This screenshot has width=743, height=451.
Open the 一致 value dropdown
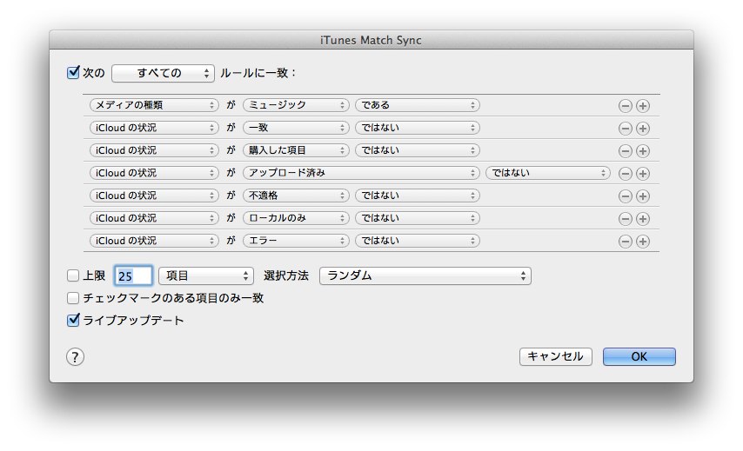pos(296,128)
